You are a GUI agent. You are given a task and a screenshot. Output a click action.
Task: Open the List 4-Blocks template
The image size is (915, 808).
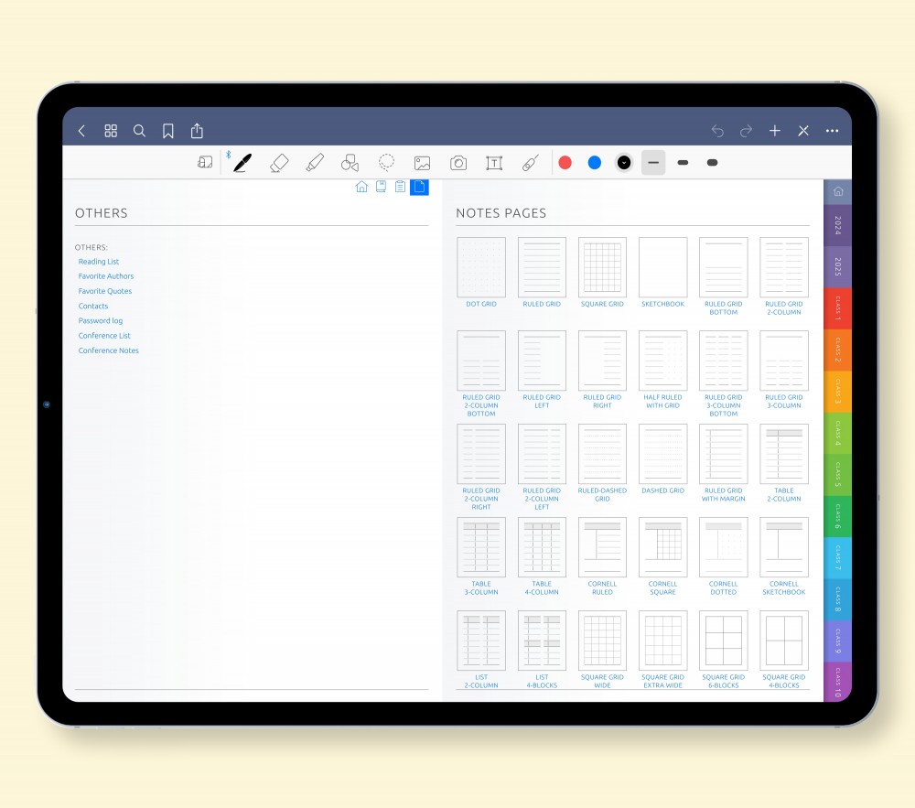click(542, 641)
